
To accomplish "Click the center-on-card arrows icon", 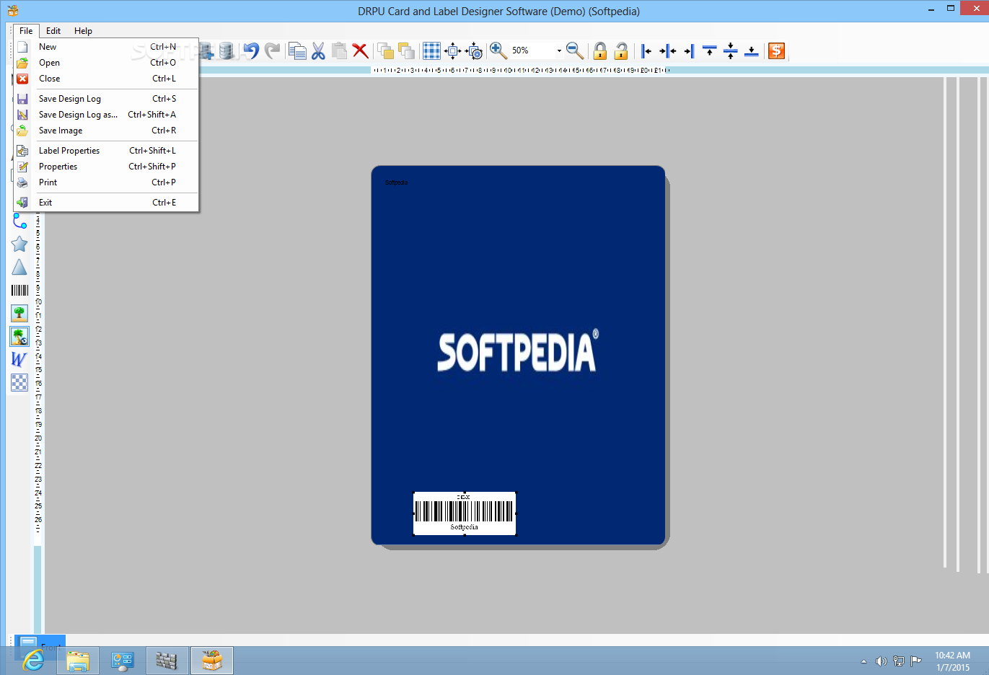I will [452, 50].
